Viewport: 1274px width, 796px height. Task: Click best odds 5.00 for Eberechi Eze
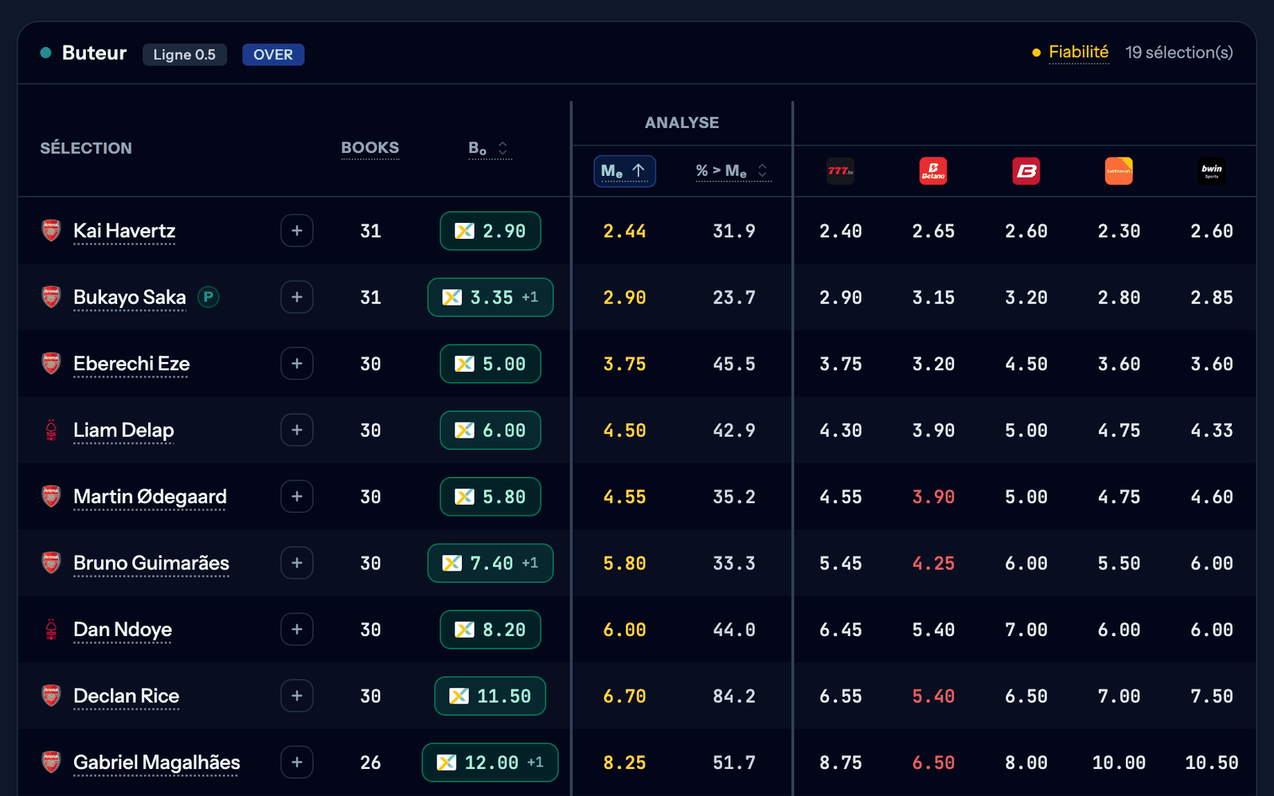[x=490, y=364]
